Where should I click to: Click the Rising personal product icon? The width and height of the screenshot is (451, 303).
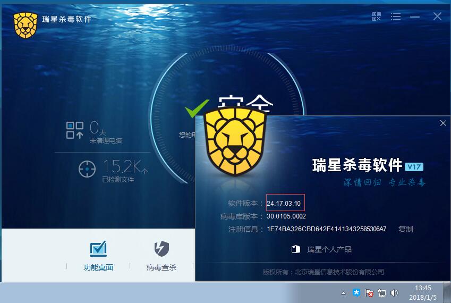296,249
